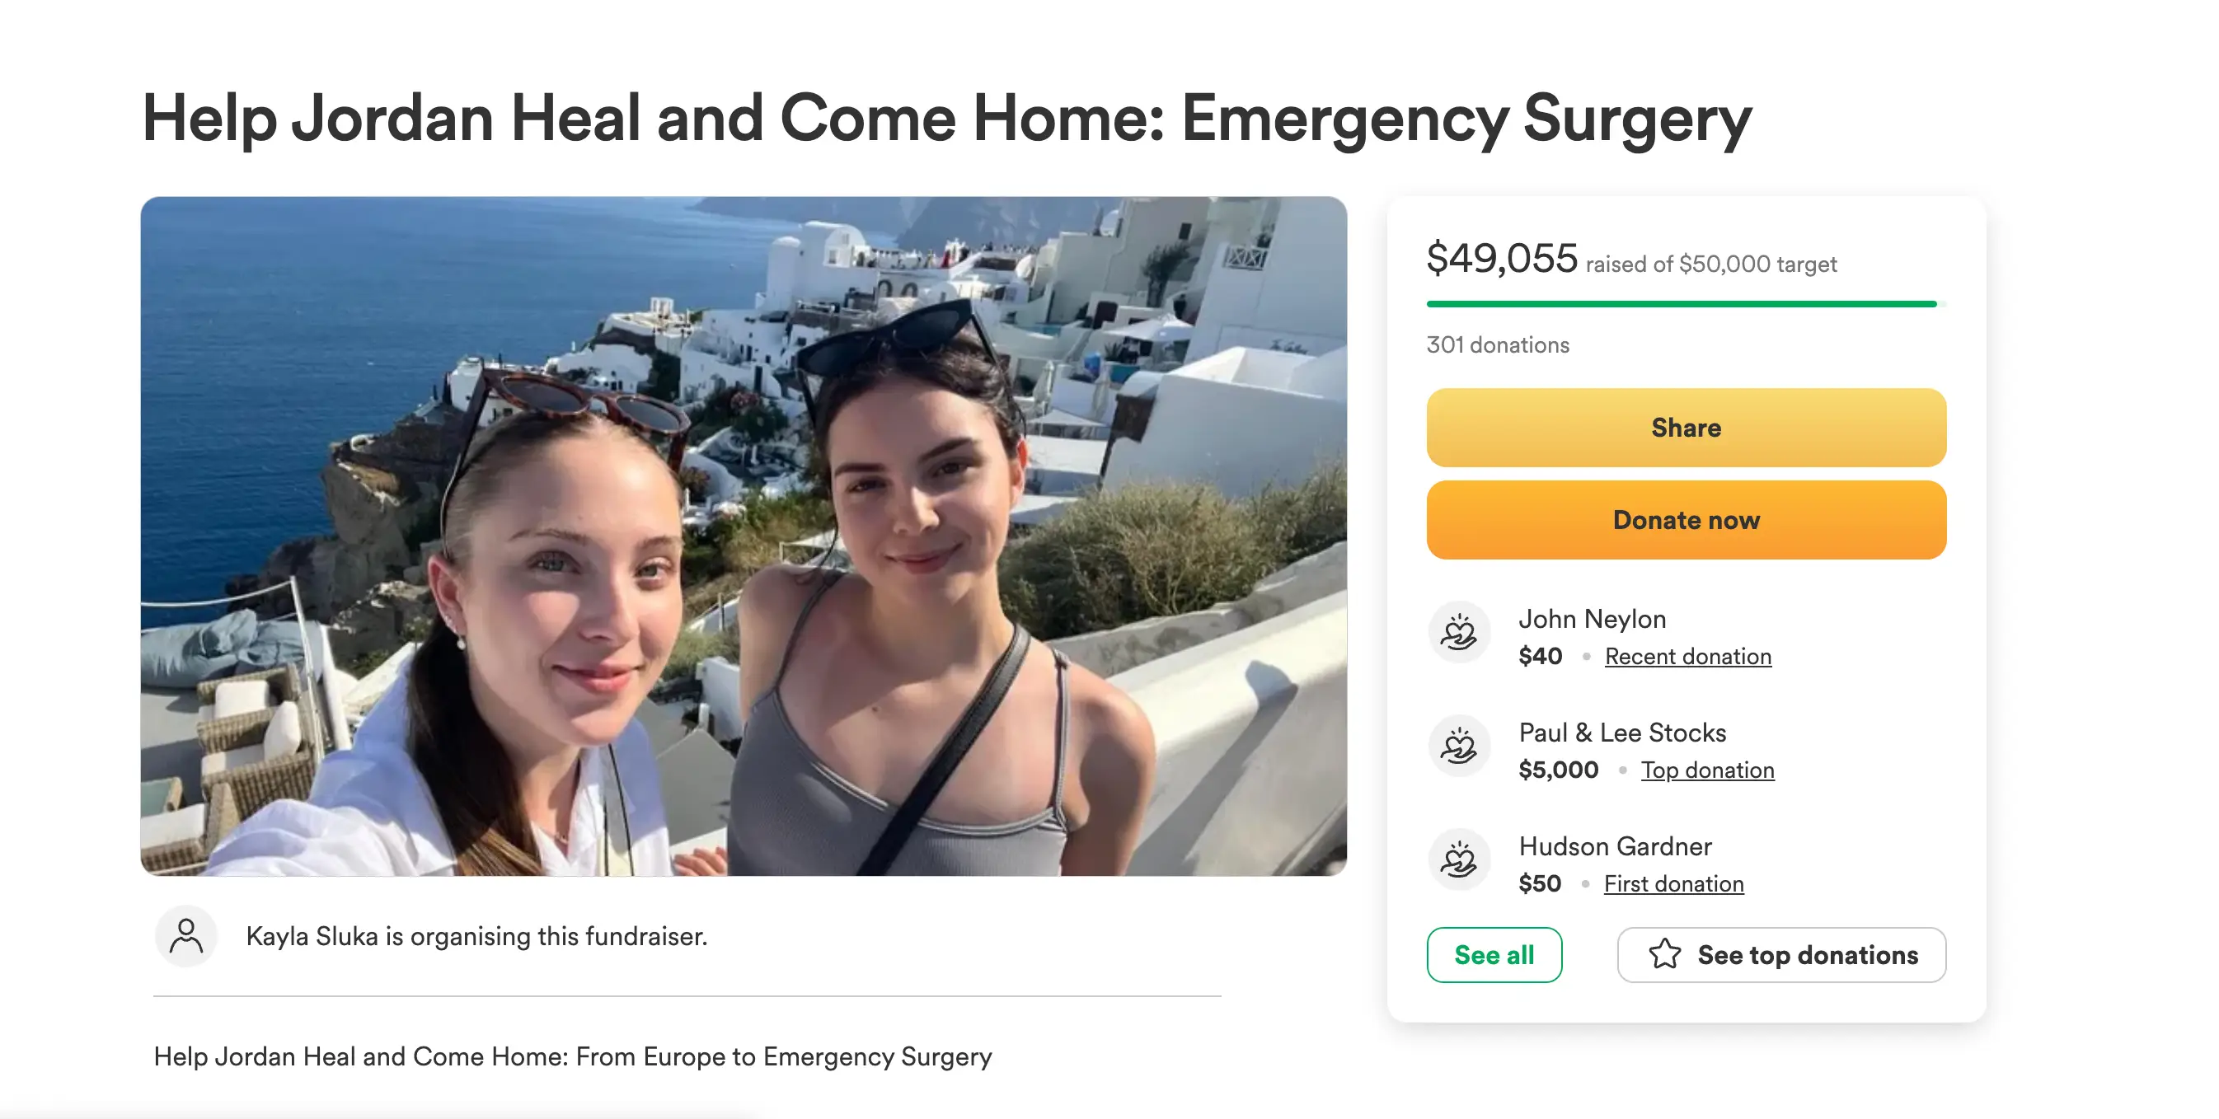Click the Kayla Sluka organiser text

pyautogui.click(x=476, y=935)
